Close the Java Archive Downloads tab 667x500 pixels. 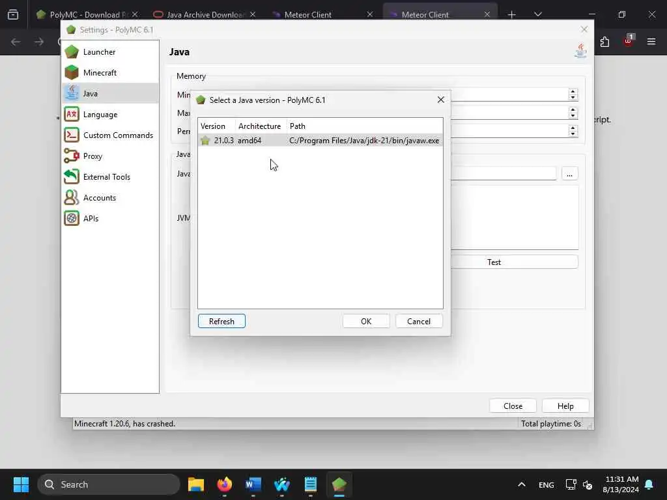(x=253, y=14)
